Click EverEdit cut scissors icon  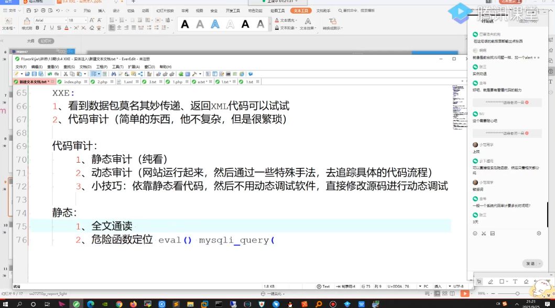pos(66,74)
